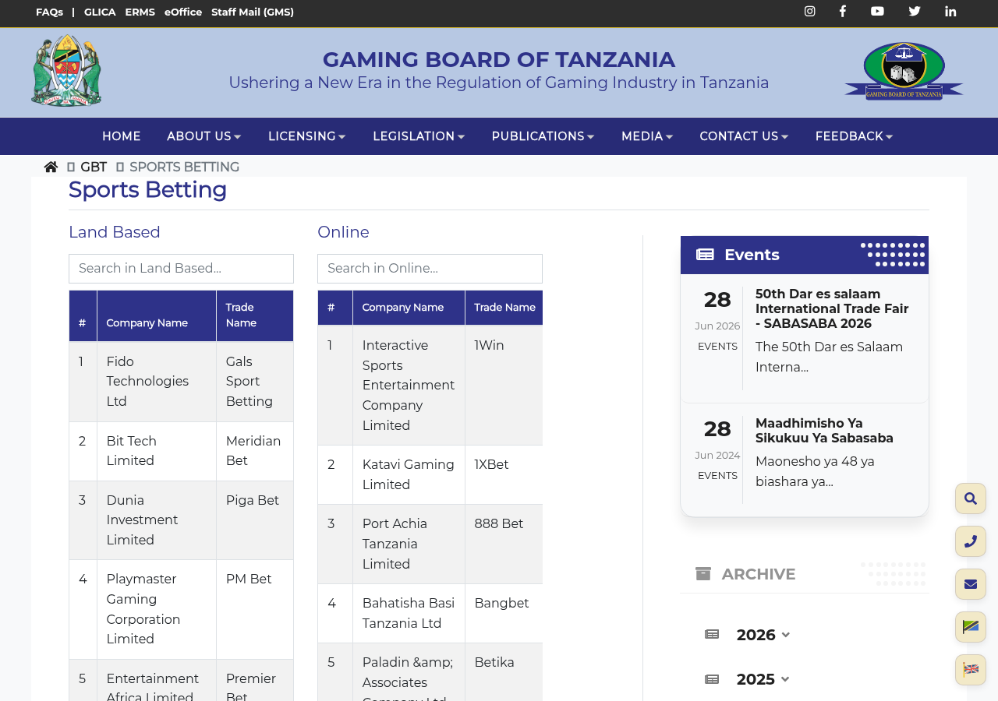Select 1XBet trade name cell

click(504, 475)
